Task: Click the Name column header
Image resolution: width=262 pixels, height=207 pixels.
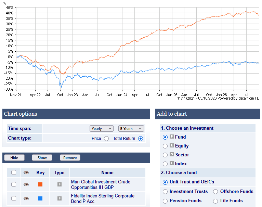Action: coord(107,172)
